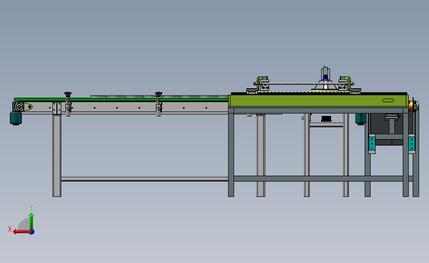Select the small black block under the table
Image resolution: width=429 pixels, height=263 pixels.
point(326,119)
